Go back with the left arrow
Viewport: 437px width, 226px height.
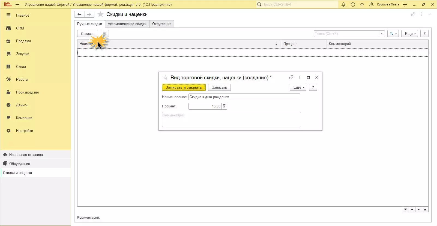pyautogui.click(x=79, y=14)
